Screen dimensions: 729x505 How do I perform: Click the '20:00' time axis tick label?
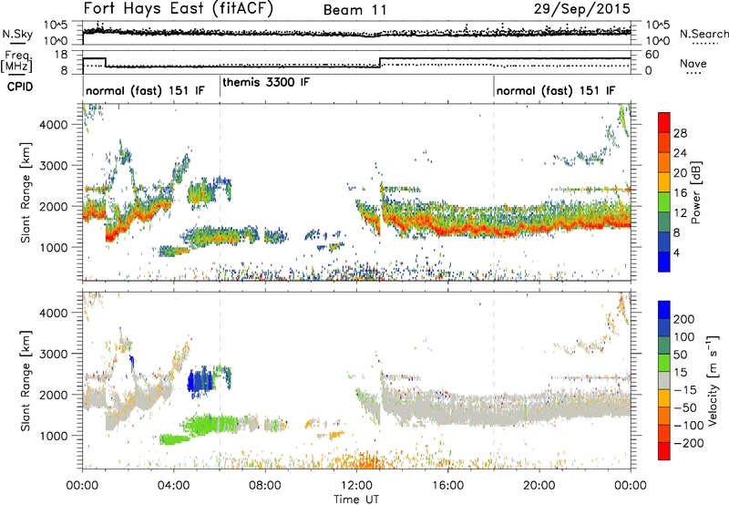coord(539,486)
